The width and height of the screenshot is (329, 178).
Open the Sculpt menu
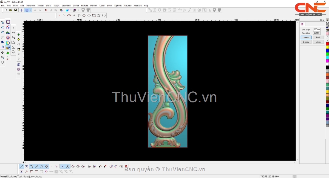pyautogui.click(x=56, y=5)
